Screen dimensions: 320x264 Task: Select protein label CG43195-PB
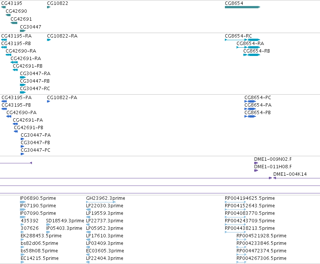(16, 105)
